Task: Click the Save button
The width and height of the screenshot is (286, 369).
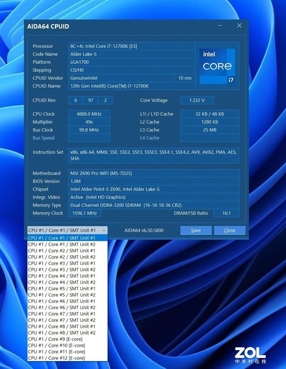Action: point(196,230)
